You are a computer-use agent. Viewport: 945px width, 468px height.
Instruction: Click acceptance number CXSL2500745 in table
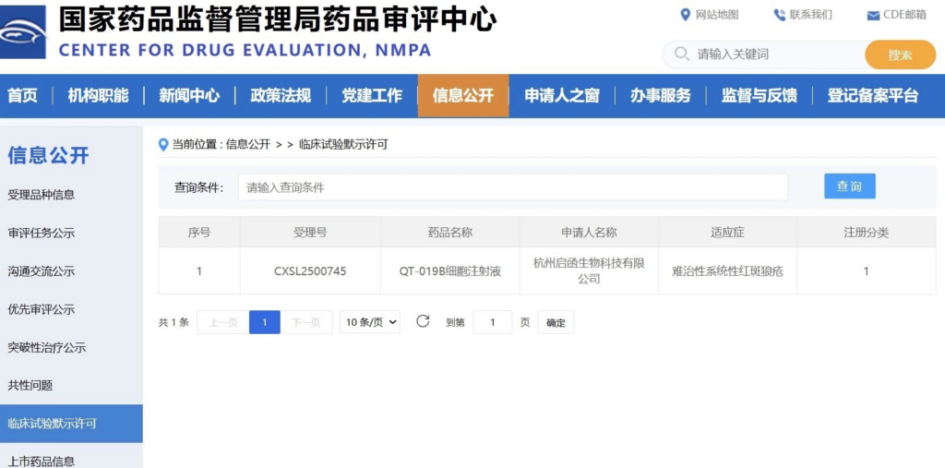(x=310, y=271)
